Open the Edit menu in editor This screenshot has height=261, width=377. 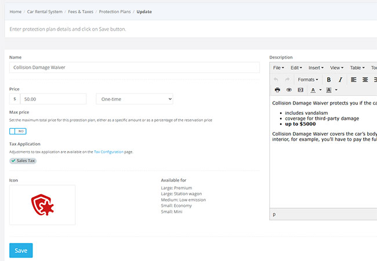(296, 68)
